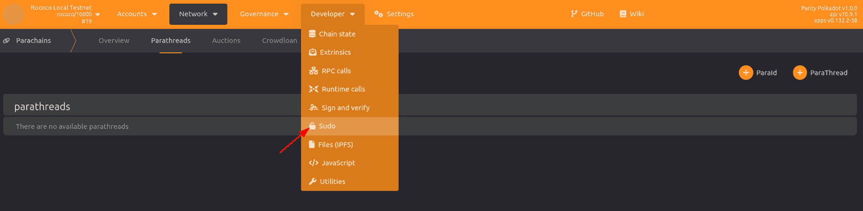
Task: Open the Settings page
Action: [394, 14]
